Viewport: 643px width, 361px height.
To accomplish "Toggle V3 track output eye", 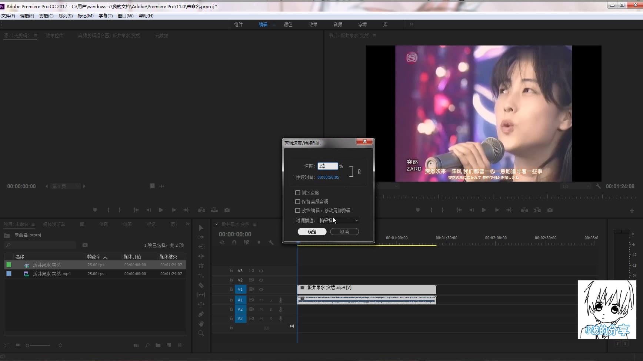I will [261, 271].
